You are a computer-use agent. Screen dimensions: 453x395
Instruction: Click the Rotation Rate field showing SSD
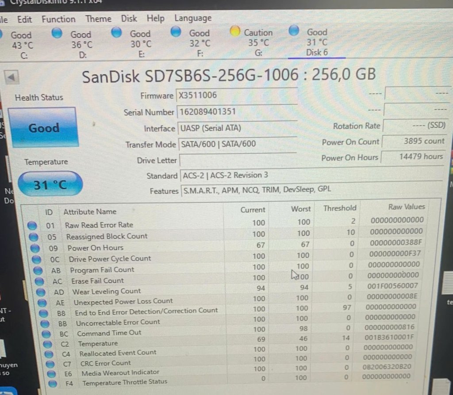(x=415, y=126)
